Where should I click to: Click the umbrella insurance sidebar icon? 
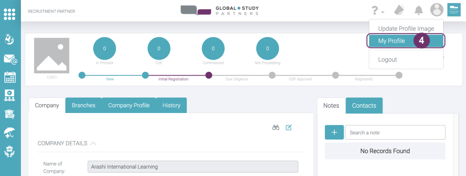tap(10, 132)
